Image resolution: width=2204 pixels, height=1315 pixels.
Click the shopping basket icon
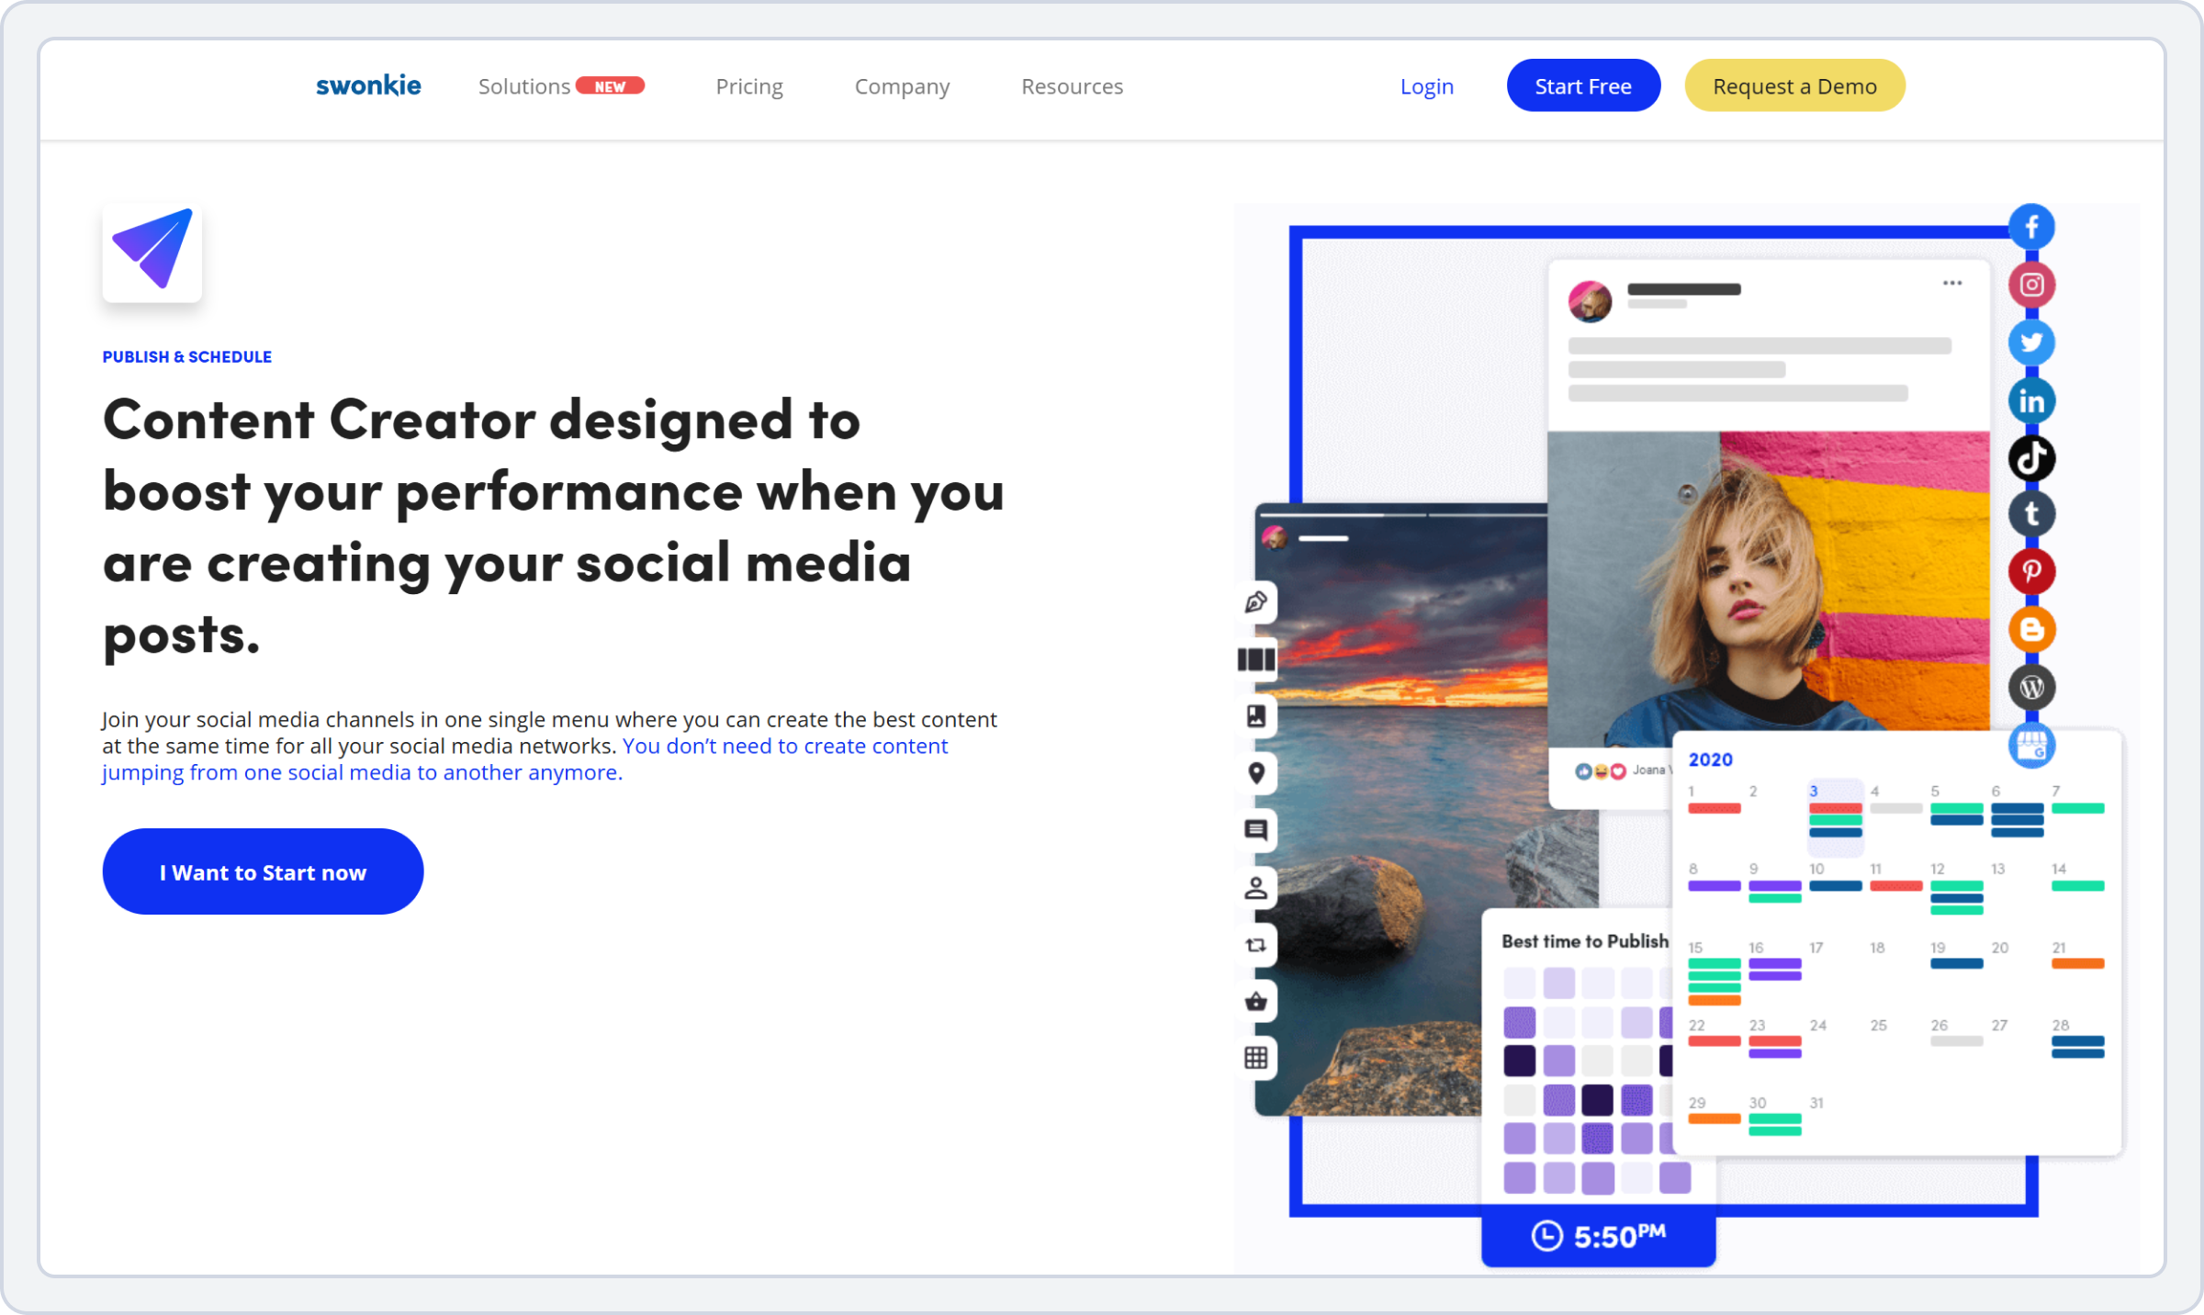tap(1256, 1001)
